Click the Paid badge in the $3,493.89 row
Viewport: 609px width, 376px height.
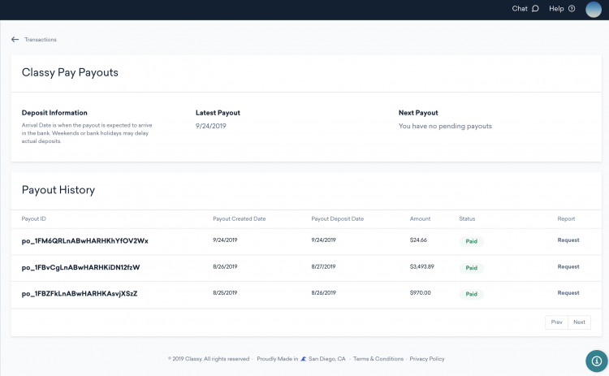tap(472, 268)
